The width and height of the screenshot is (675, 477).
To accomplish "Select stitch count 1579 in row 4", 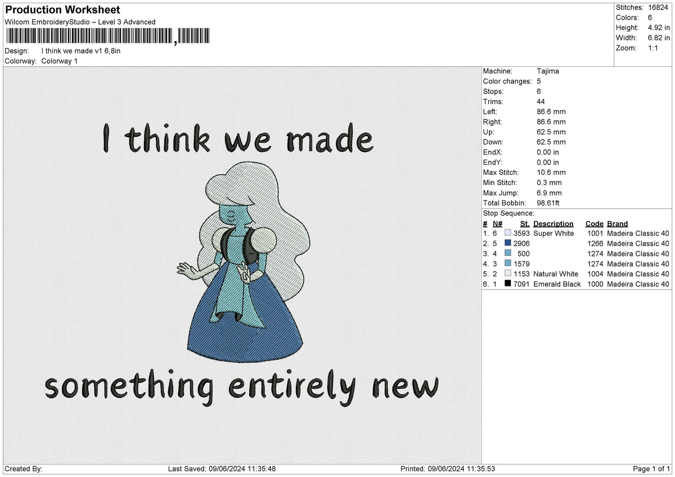I will [521, 264].
